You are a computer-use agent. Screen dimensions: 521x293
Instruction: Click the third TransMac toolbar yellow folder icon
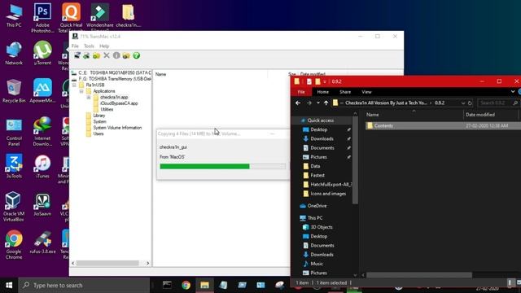tap(96, 55)
